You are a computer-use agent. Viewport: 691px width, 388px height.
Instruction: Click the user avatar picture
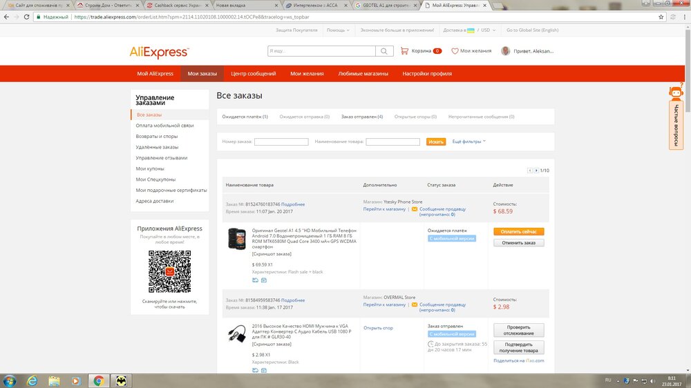coord(506,50)
